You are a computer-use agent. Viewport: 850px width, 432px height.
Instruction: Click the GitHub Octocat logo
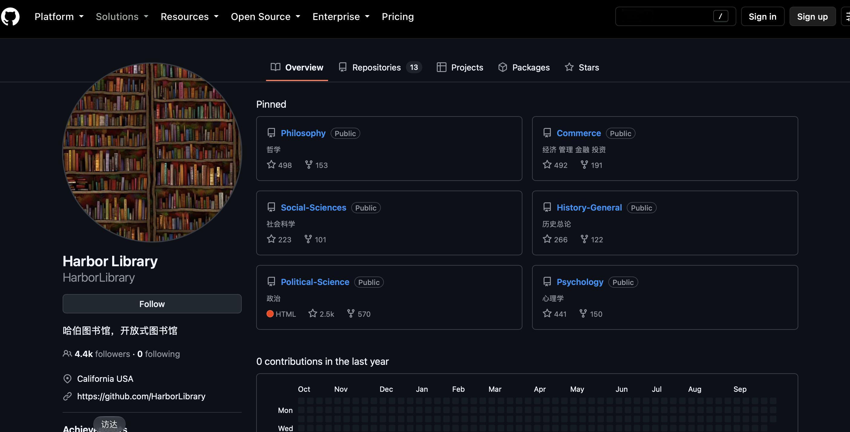tap(10, 17)
